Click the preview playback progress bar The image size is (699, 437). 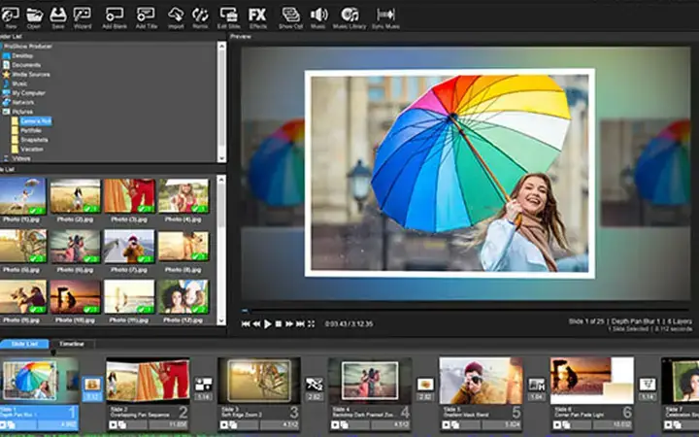pos(466,311)
